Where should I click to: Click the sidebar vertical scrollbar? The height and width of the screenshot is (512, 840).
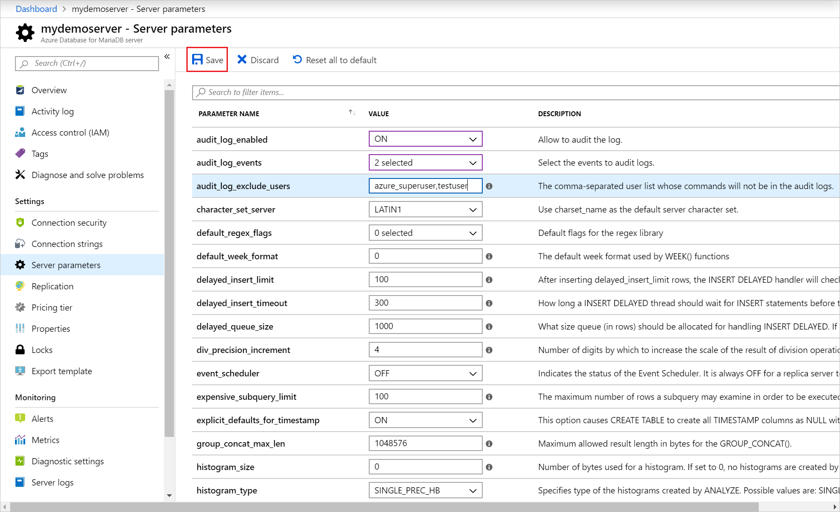tap(169, 263)
